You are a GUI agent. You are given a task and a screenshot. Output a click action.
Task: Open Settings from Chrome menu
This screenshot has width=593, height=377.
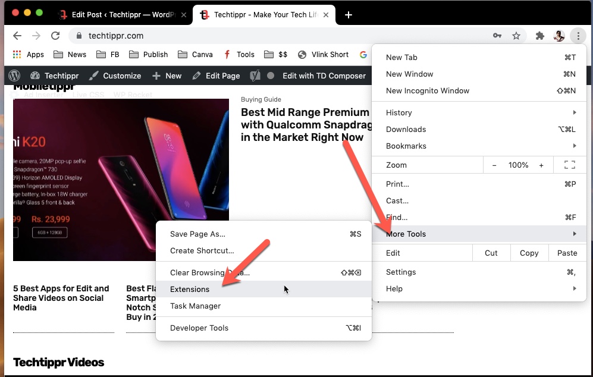[479, 272]
